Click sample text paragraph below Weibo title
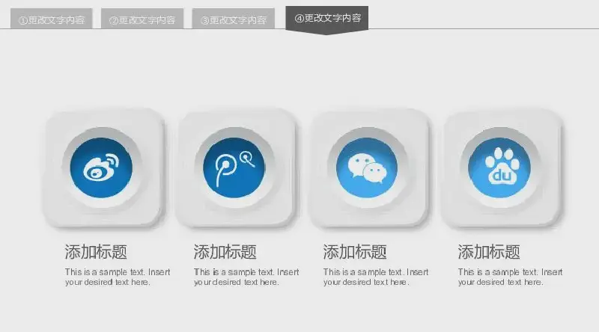This screenshot has width=599, height=332. tap(118, 277)
